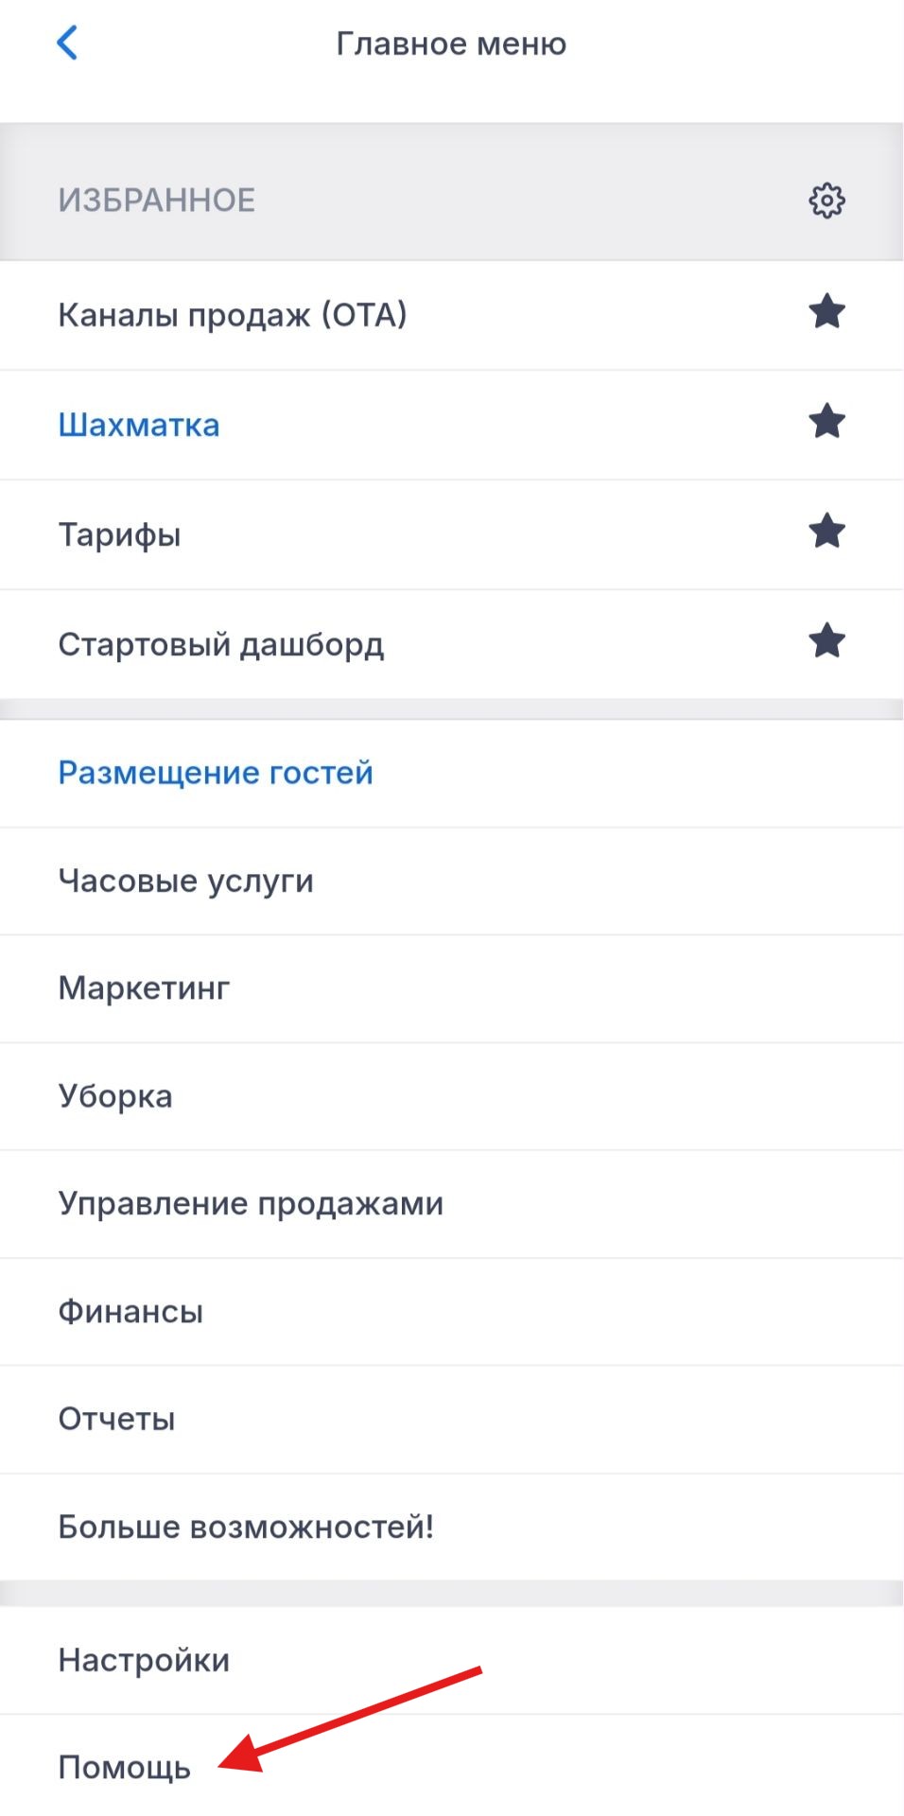Expand Часовые услуги section
This screenshot has width=904, height=1816.
tap(185, 881)
